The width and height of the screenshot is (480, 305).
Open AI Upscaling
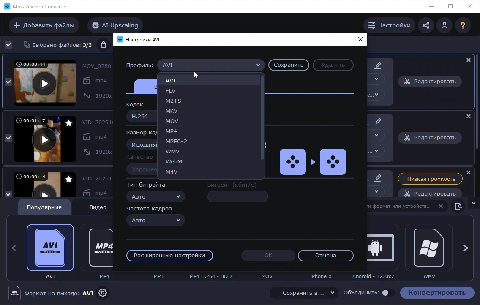115,25
